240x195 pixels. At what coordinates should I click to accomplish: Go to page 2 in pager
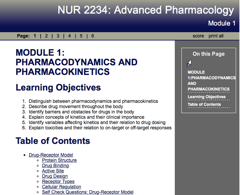[x=46, y=36]
